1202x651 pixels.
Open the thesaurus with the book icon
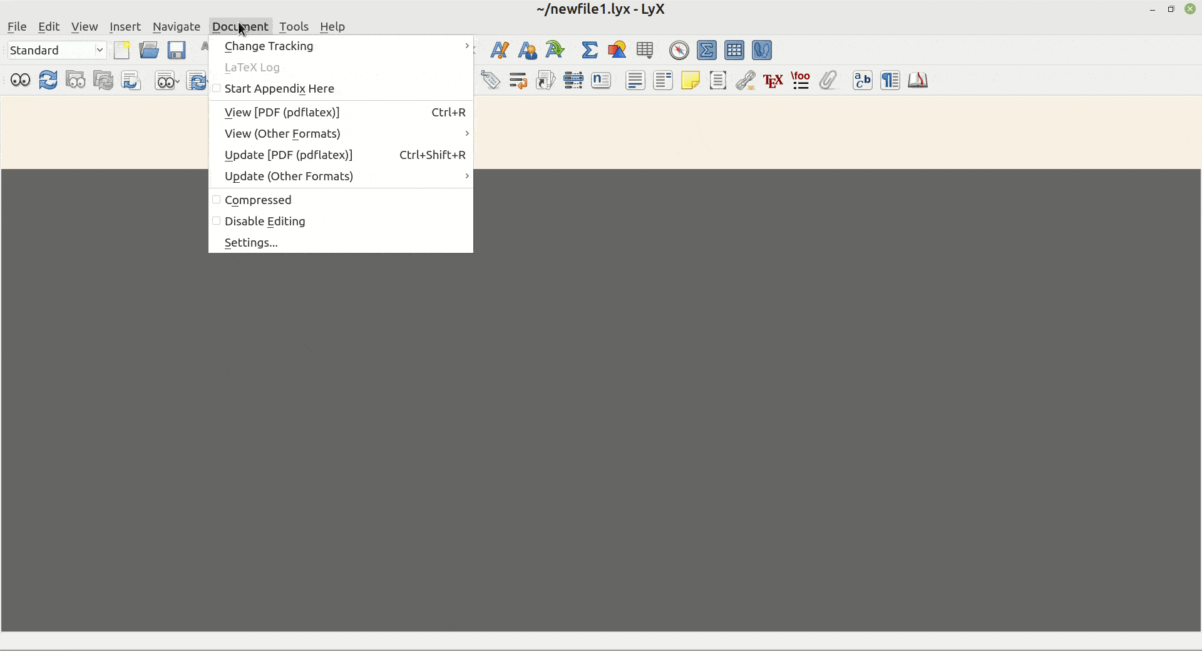[x=918, y=80]
